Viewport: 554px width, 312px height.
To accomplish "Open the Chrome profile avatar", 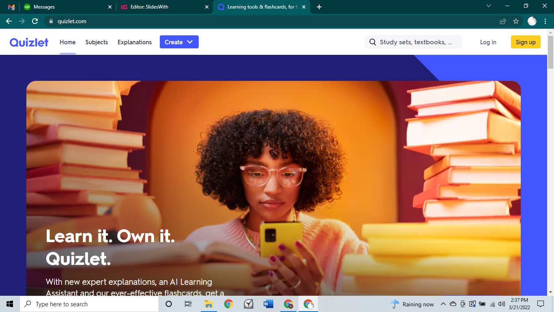I will [532, 21].
